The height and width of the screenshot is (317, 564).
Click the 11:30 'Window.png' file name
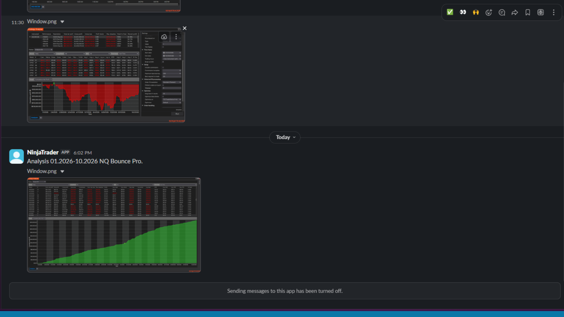click(42, 21)
